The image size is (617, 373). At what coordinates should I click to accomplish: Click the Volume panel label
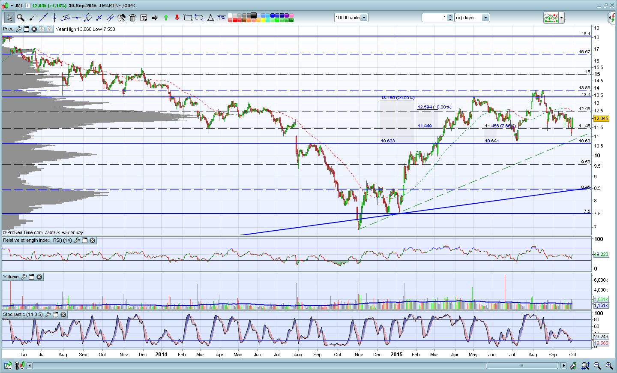11,277
